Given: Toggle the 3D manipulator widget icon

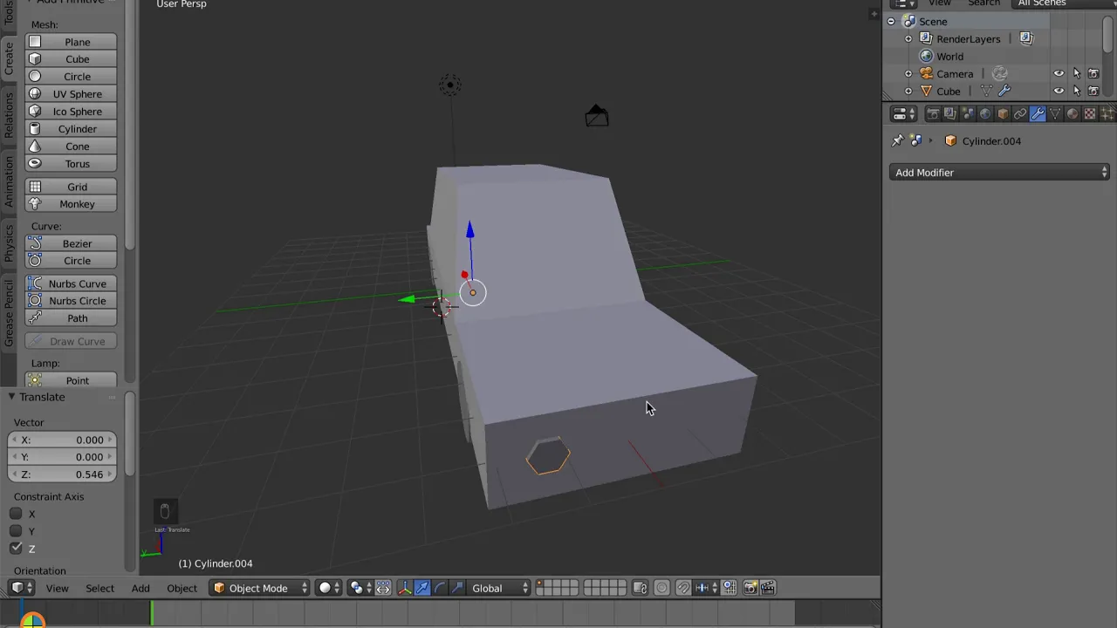Looking at the screenshot, I should pos(405,588).
